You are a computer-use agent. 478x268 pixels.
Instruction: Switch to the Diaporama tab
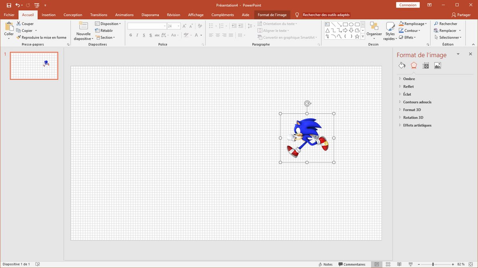150,15
